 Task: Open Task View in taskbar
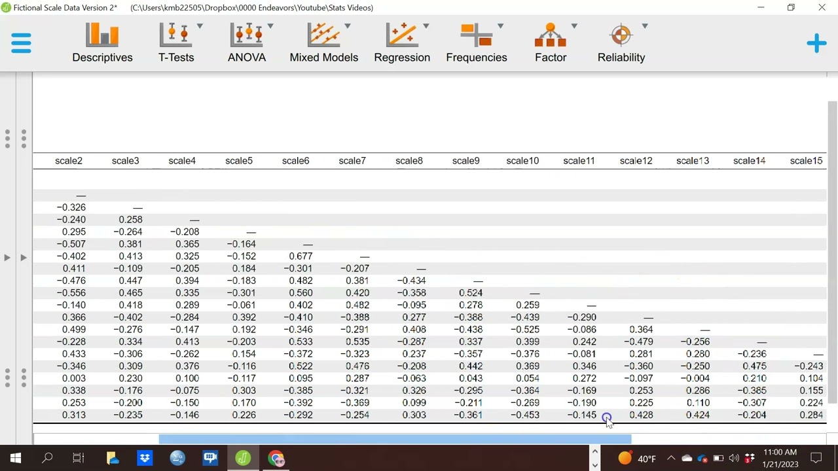pyautogui.click(x=79, y=458)
